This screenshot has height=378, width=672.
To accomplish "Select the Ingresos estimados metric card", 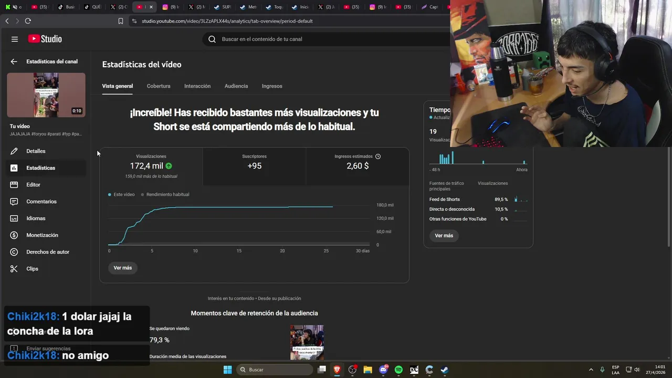I will tap(358, 166).
